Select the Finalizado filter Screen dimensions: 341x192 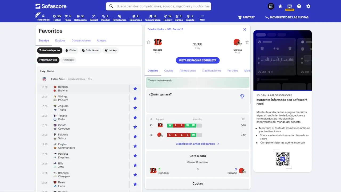point(68,60)
